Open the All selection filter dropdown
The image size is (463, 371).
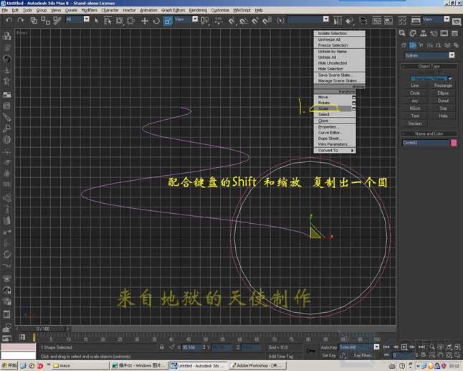coord(86,19)
